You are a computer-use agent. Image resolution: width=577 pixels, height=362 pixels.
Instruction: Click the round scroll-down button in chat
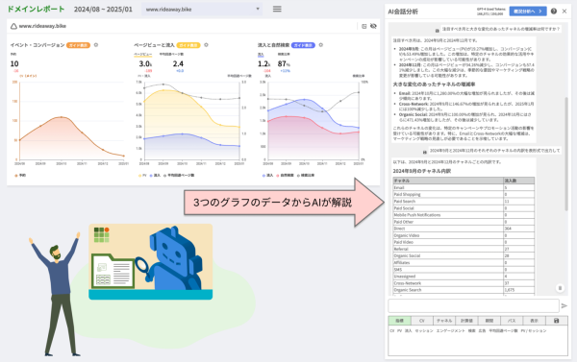coord(560,288)
